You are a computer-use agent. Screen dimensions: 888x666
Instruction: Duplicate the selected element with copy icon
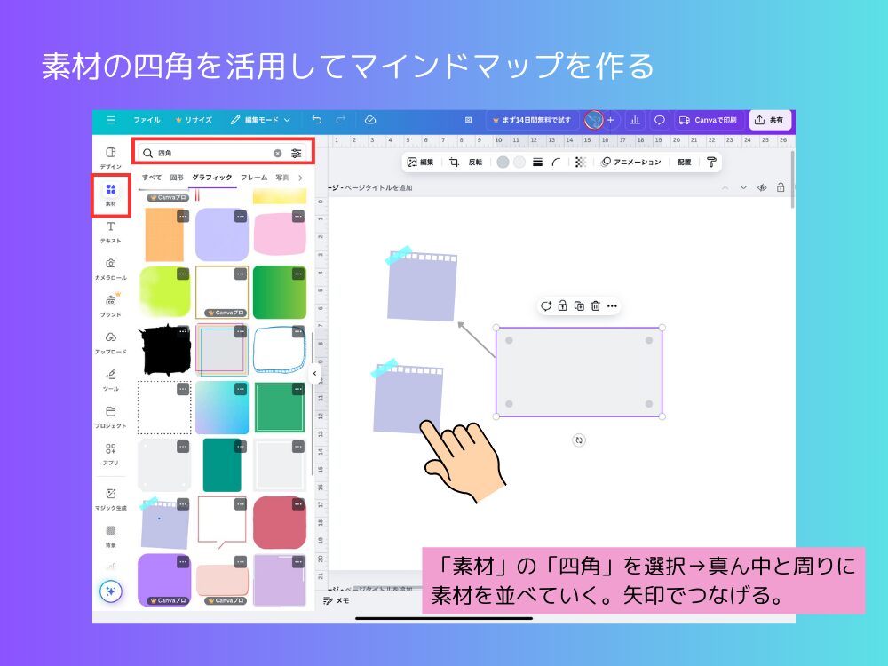pyautogui.click(x=579, y=305)
